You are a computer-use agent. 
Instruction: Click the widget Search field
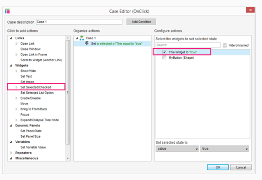(x=188, y=45)
